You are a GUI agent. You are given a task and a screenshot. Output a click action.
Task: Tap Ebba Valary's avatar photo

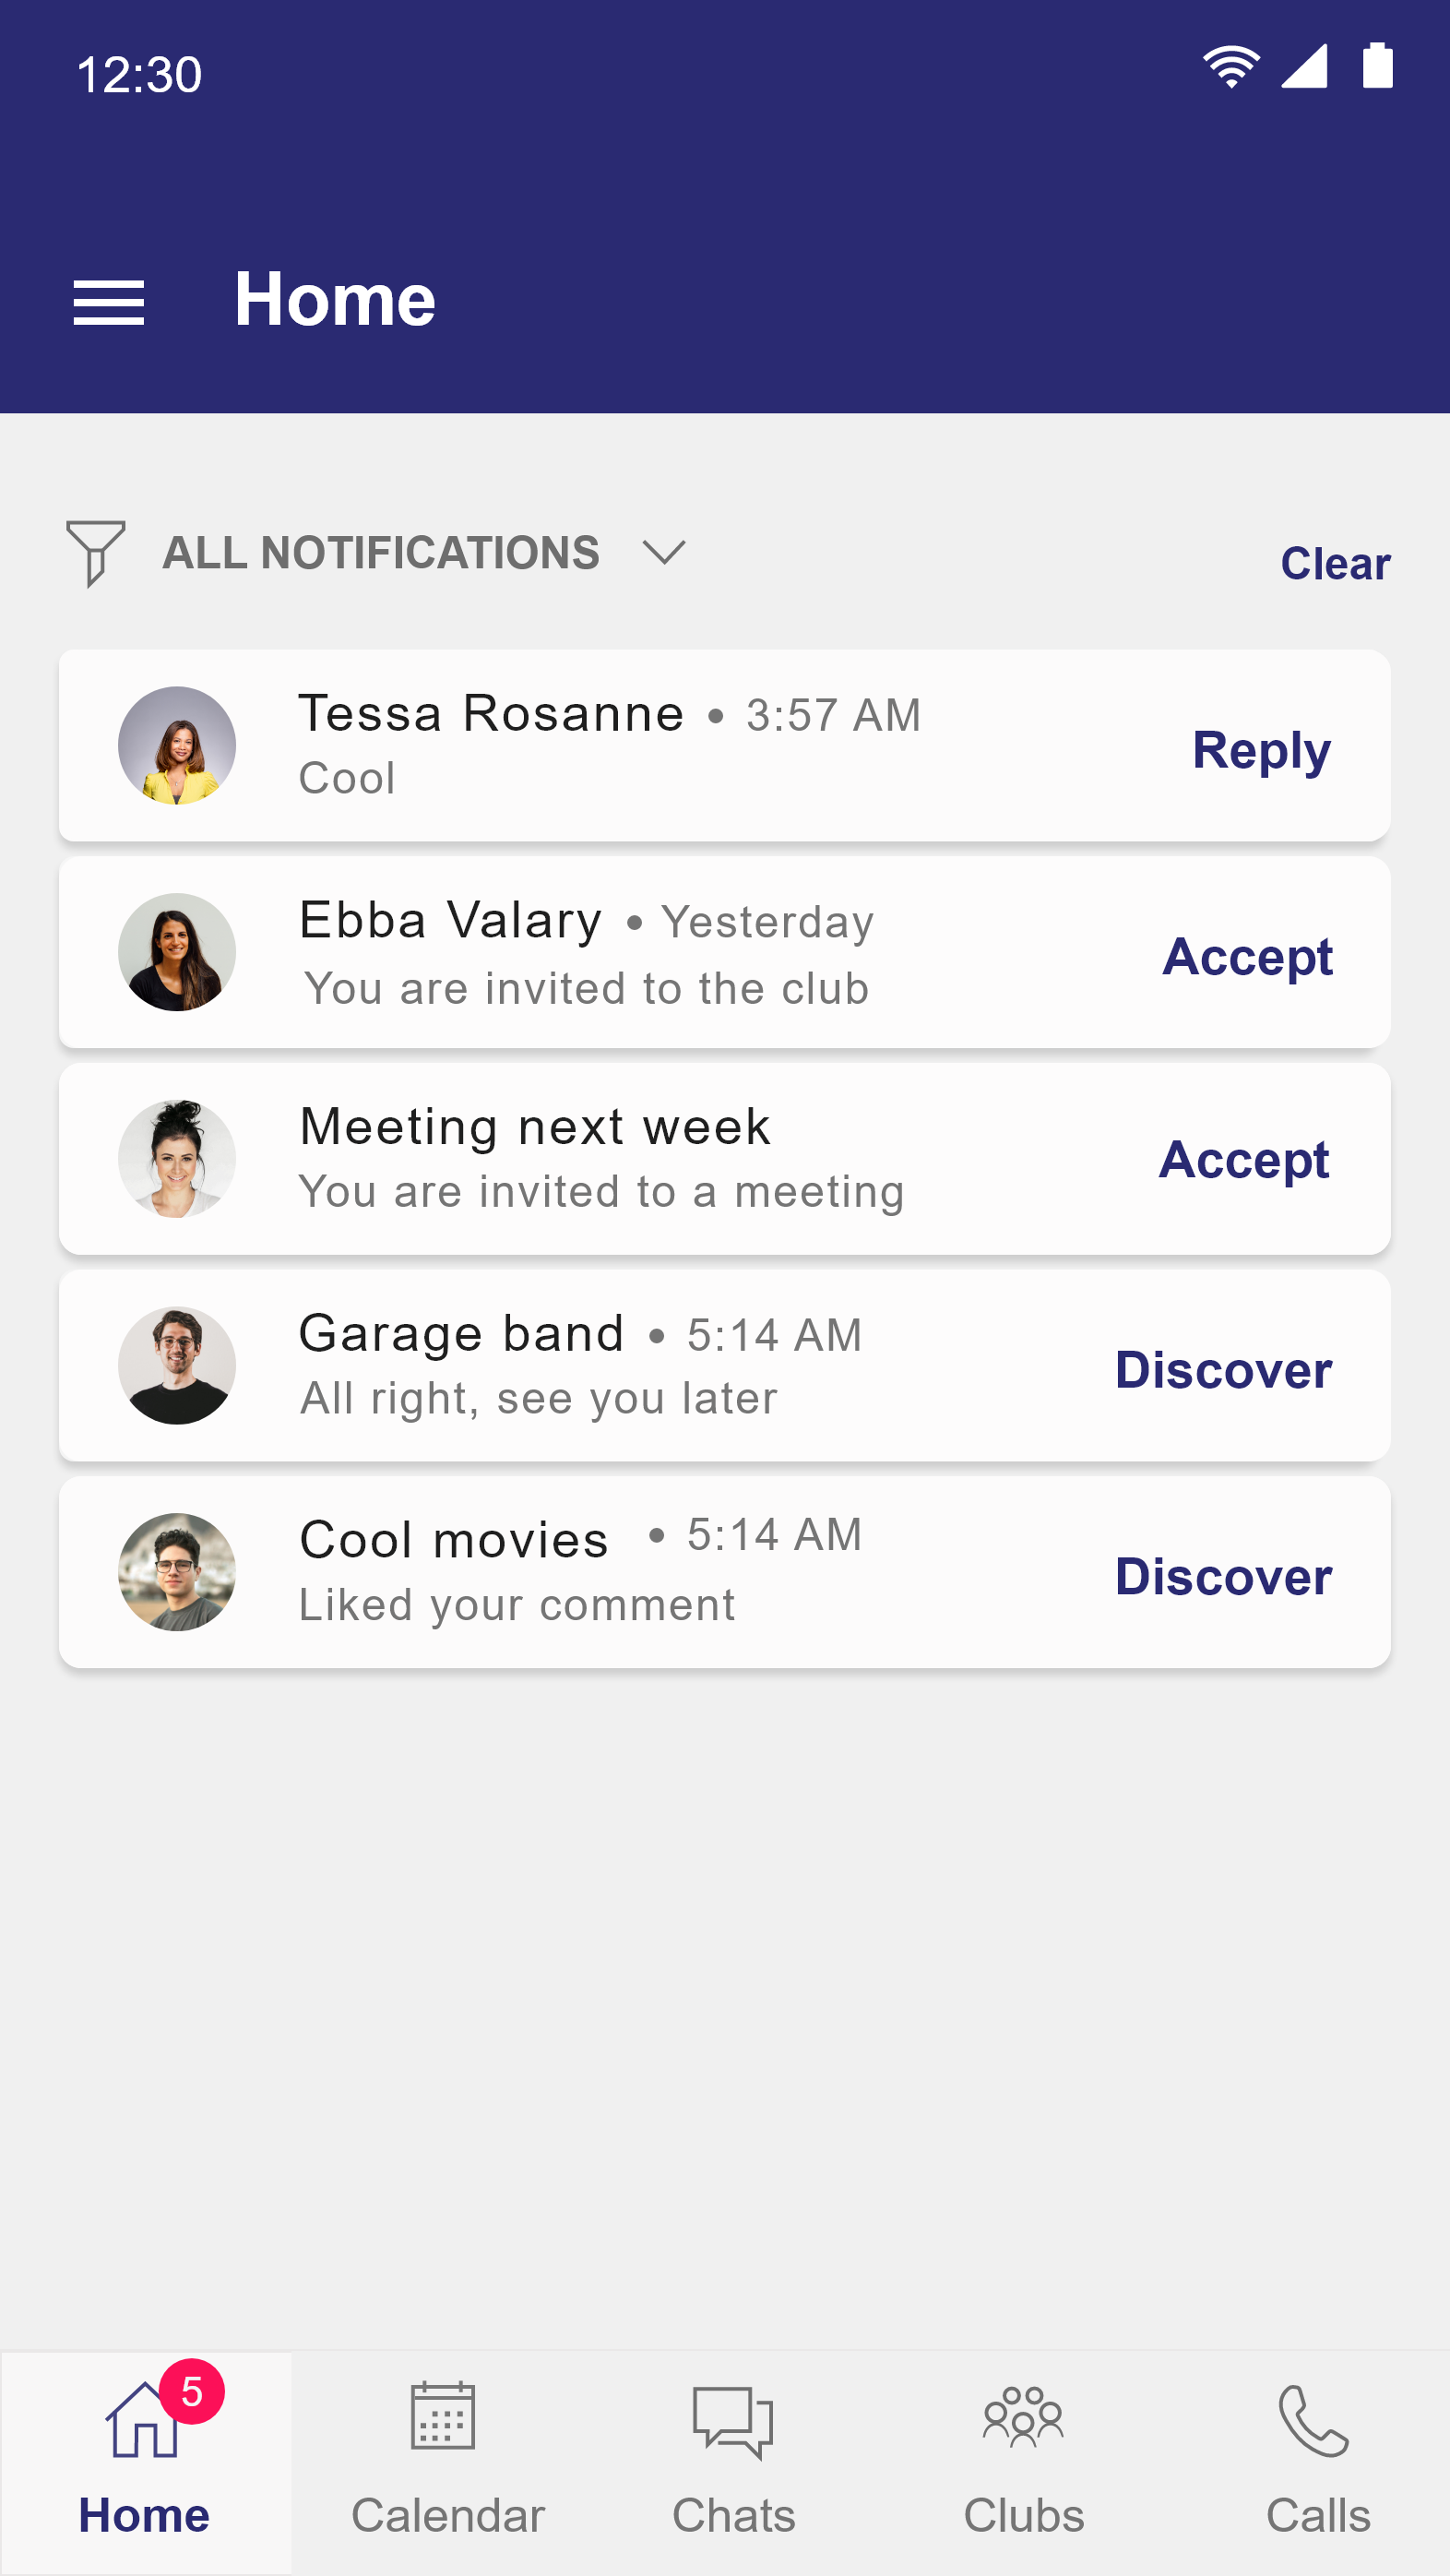pyautogui.click(x=177, y=952)
